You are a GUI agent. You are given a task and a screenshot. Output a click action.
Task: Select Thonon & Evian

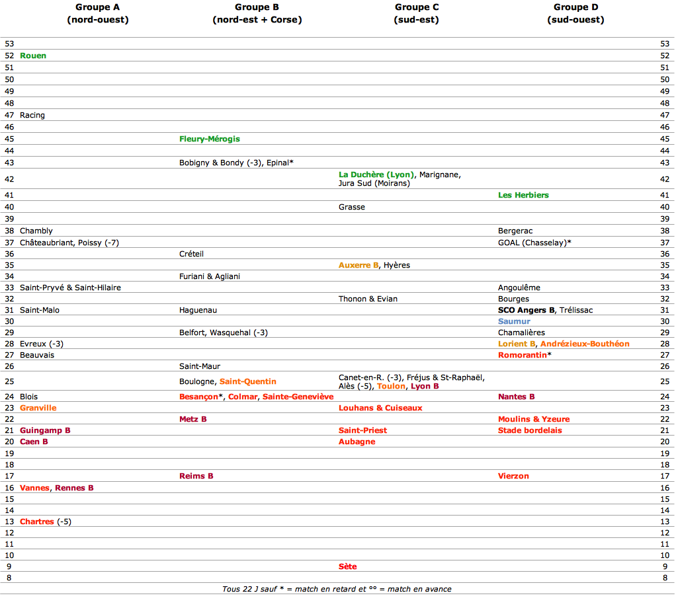(x=368, y=299)
